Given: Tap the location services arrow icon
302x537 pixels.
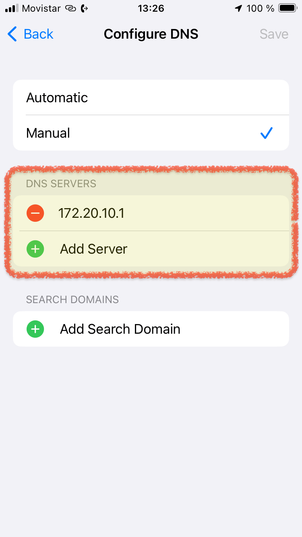Looking at the screenshot, I should (239, 8).
